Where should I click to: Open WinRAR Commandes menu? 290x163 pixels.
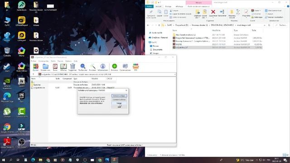coord(43,61)
